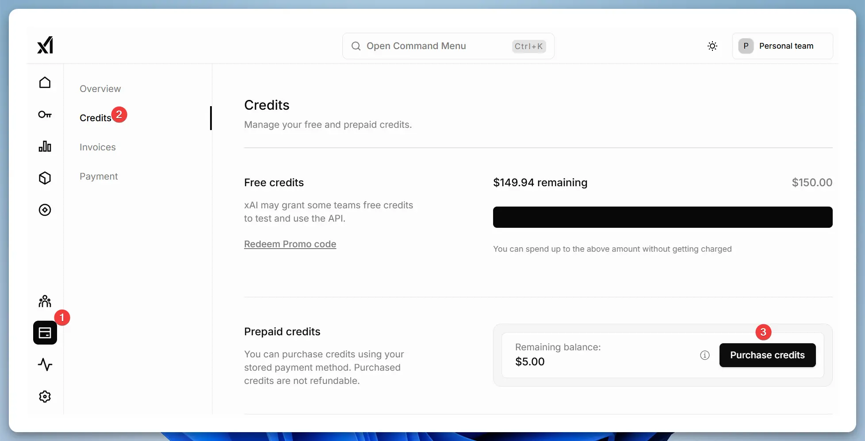Screen dimensions: 865x441
Task: Click the highlighted Billing card icon
Action: pyautogui.click(x=45, y=333)
